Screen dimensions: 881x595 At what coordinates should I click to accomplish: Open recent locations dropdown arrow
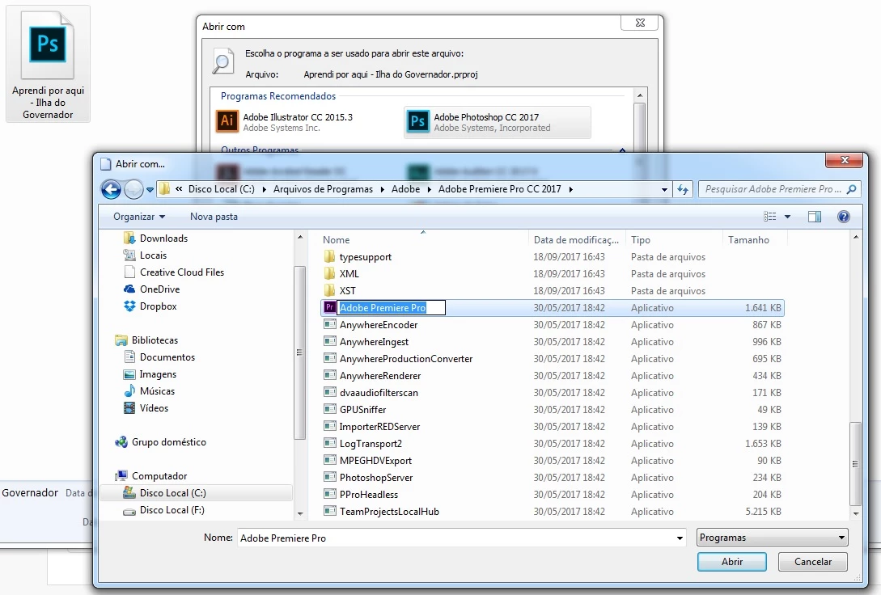click(150, 190)
